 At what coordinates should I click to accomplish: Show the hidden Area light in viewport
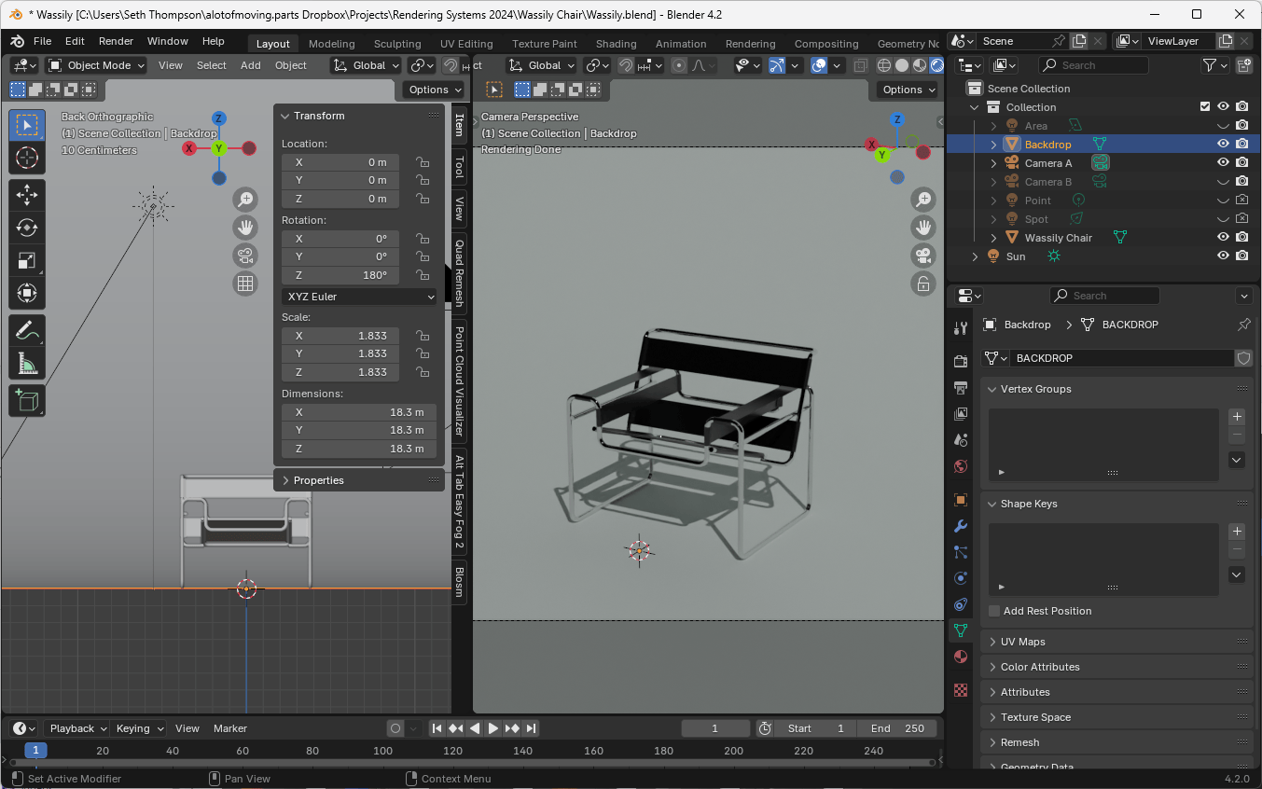tap(1223, 126)
